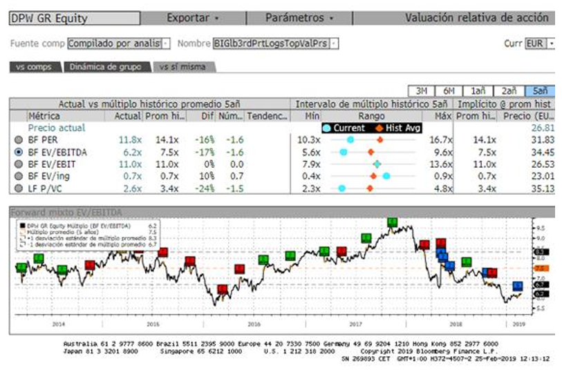Switch to the vs sí misma tab

[x=182, y=67]
